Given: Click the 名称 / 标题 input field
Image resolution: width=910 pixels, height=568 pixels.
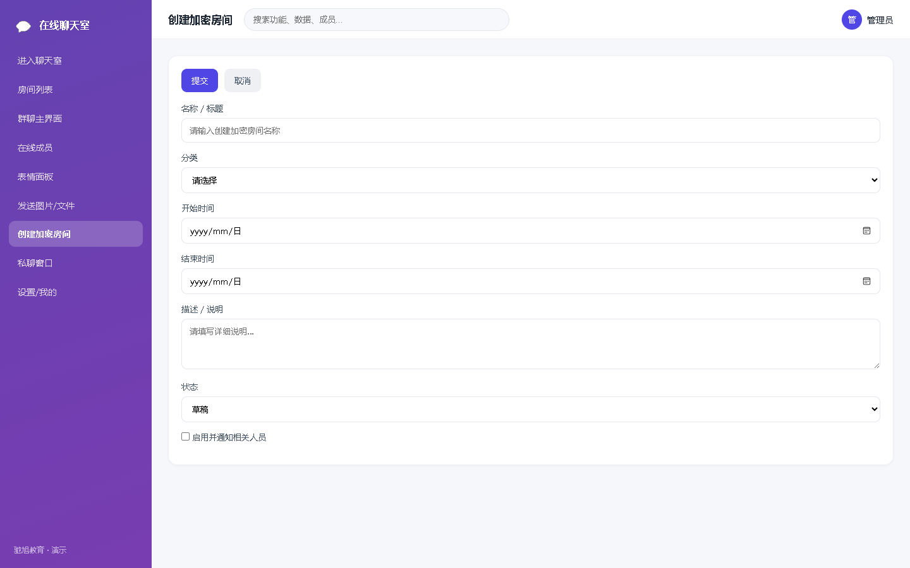Looking at the screenshot, I should (530, 131).
